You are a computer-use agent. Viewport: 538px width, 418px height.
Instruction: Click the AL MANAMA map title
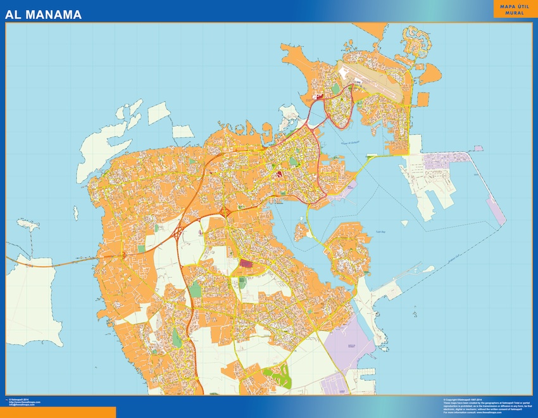tap(43, 15)
